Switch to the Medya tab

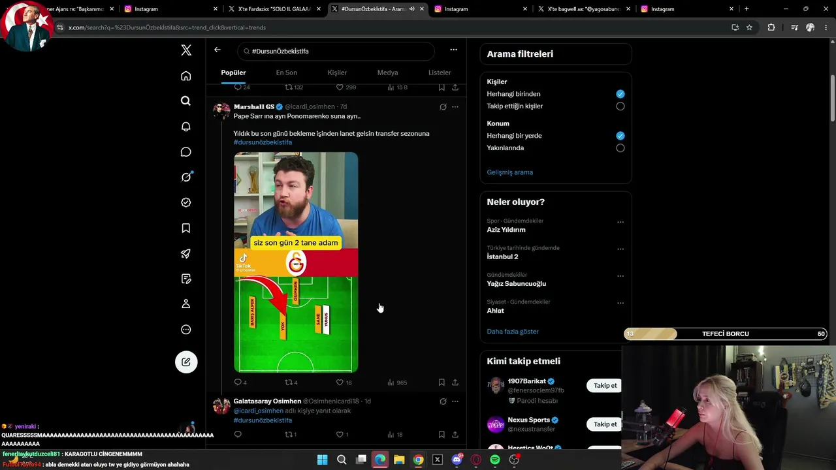(387, 72)
